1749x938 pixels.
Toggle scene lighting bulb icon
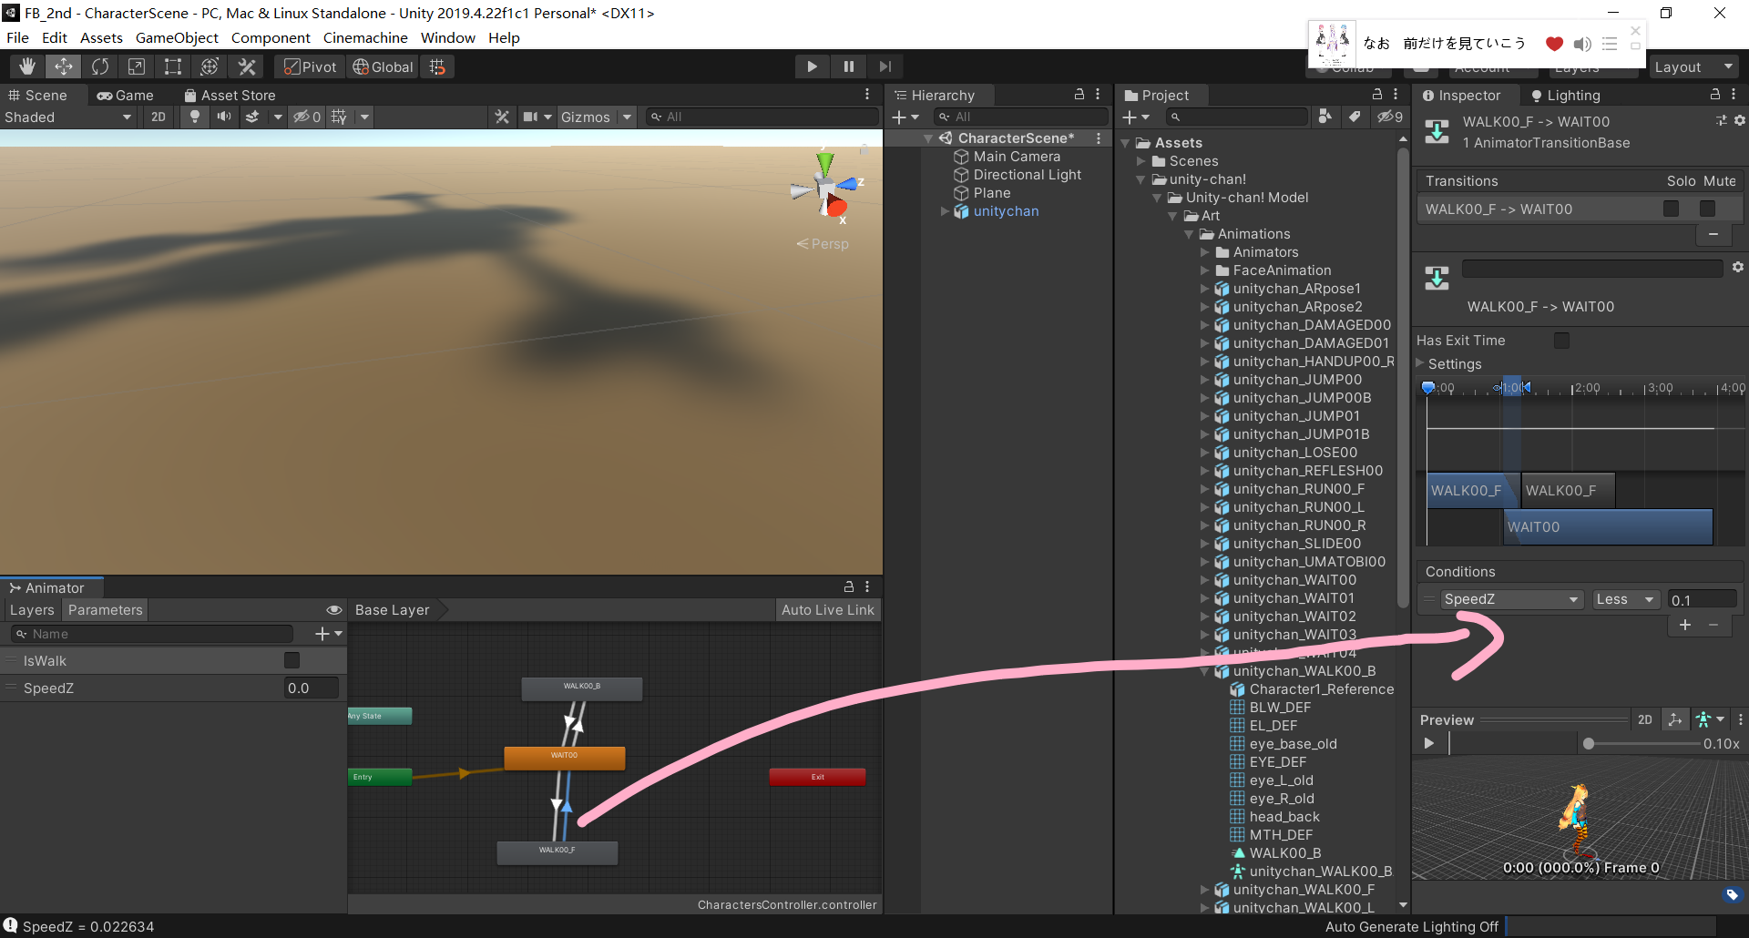point(194,117)
